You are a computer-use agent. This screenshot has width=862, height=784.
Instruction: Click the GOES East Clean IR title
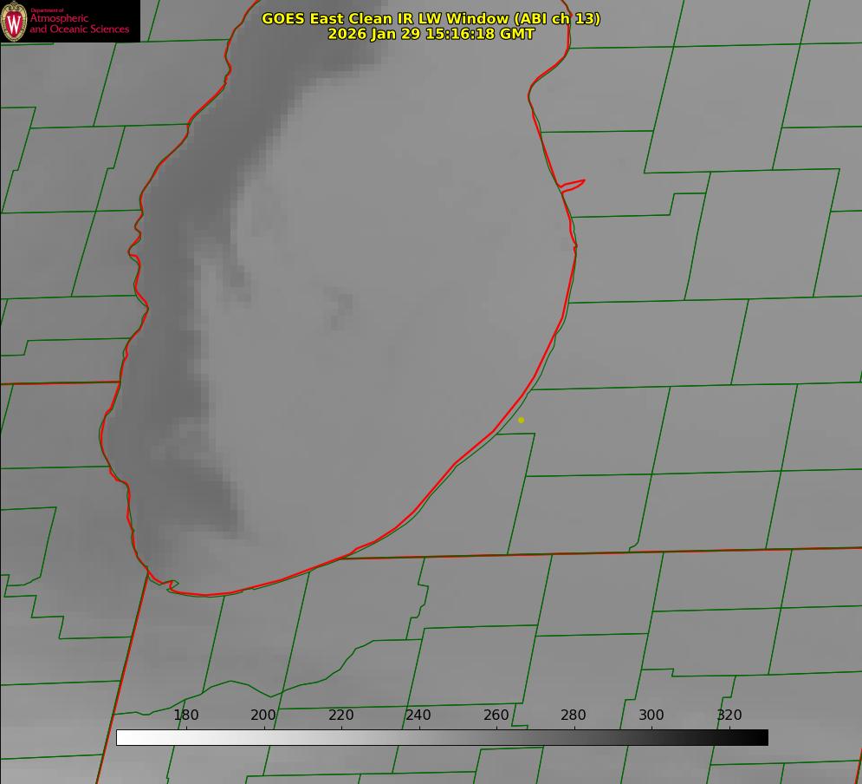coord(431,18)
